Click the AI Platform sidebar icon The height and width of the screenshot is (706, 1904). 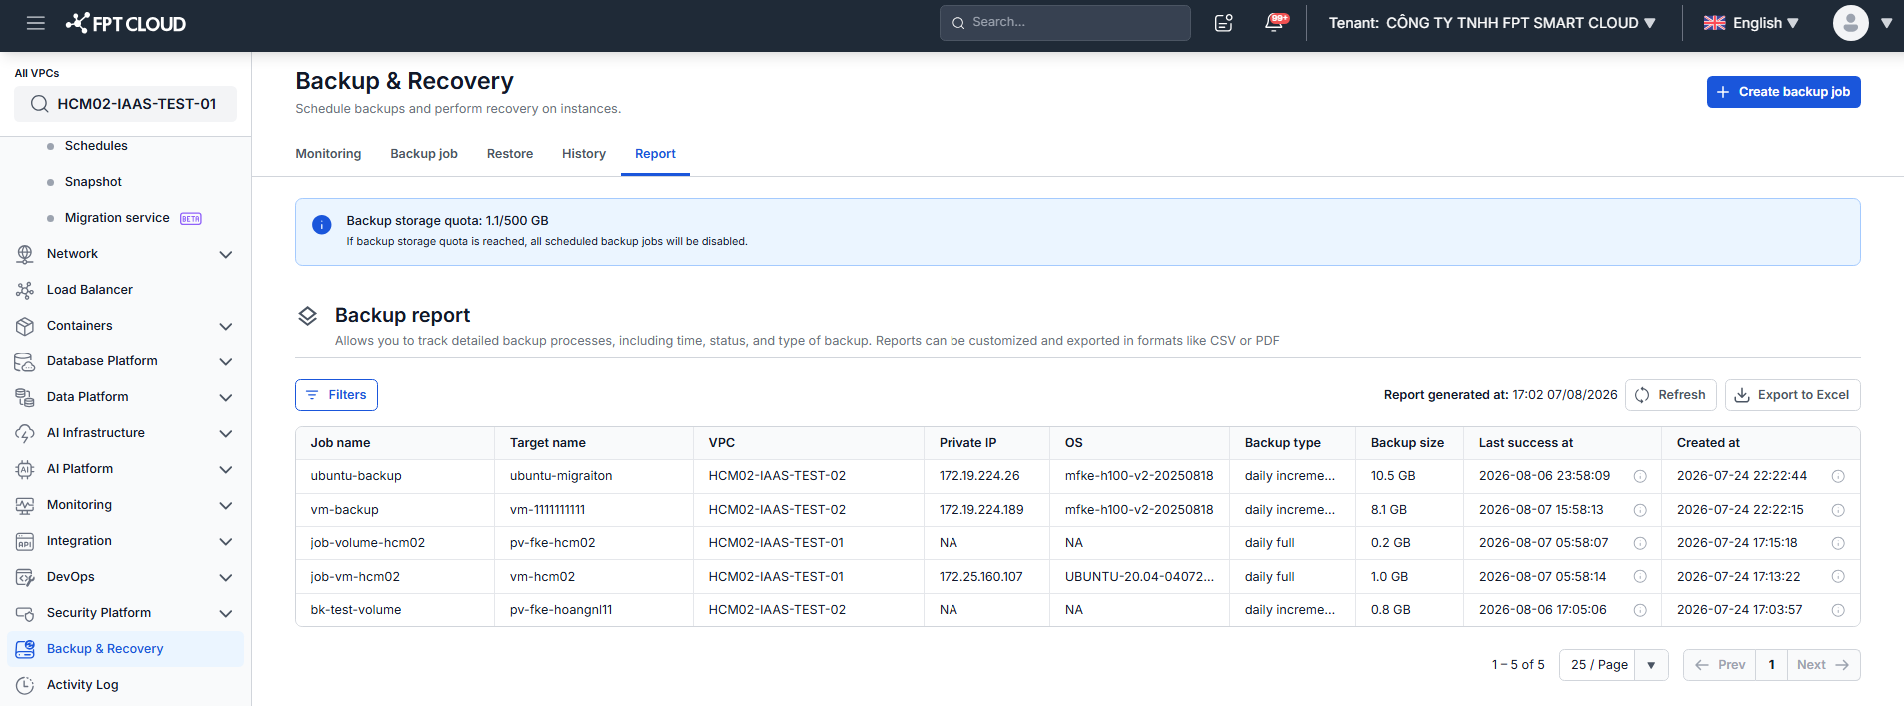pos(25,469)
